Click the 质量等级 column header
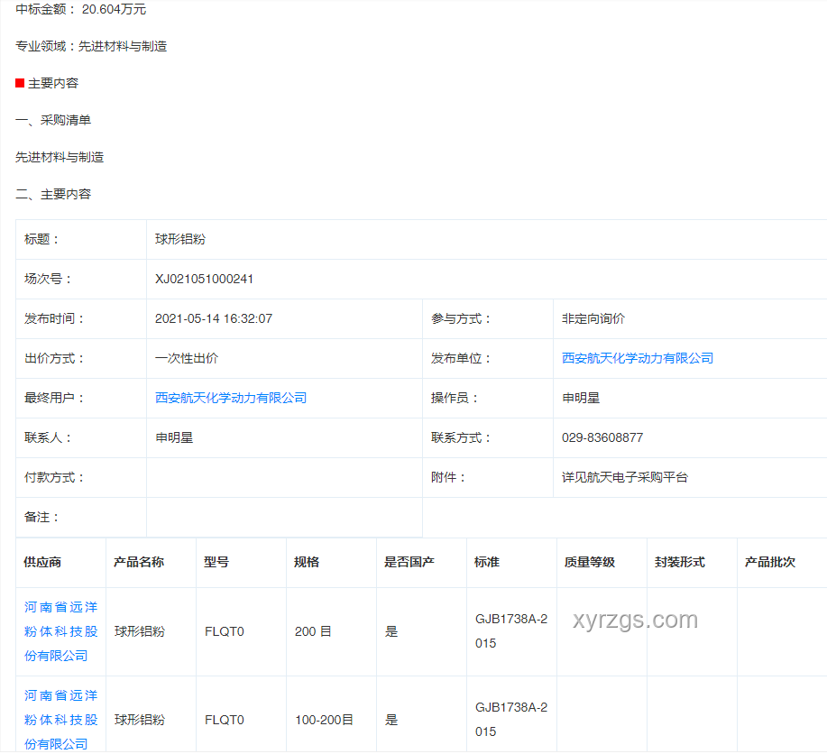827x754 pixels. click(x=590, y=562)
